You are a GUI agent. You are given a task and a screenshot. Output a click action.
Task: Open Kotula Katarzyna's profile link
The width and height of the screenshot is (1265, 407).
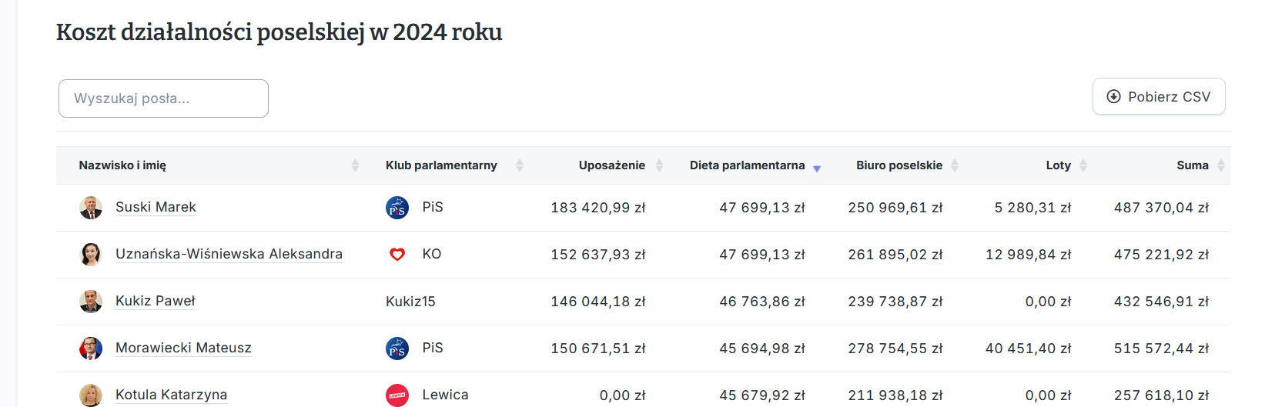171,395
